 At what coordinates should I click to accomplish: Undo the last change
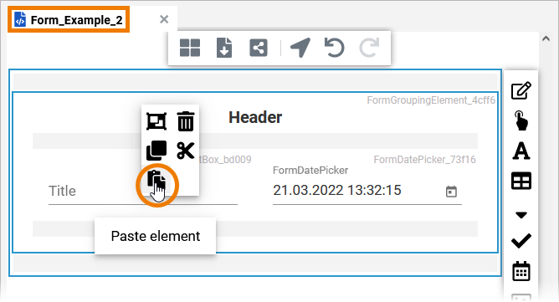coord(334,48)
